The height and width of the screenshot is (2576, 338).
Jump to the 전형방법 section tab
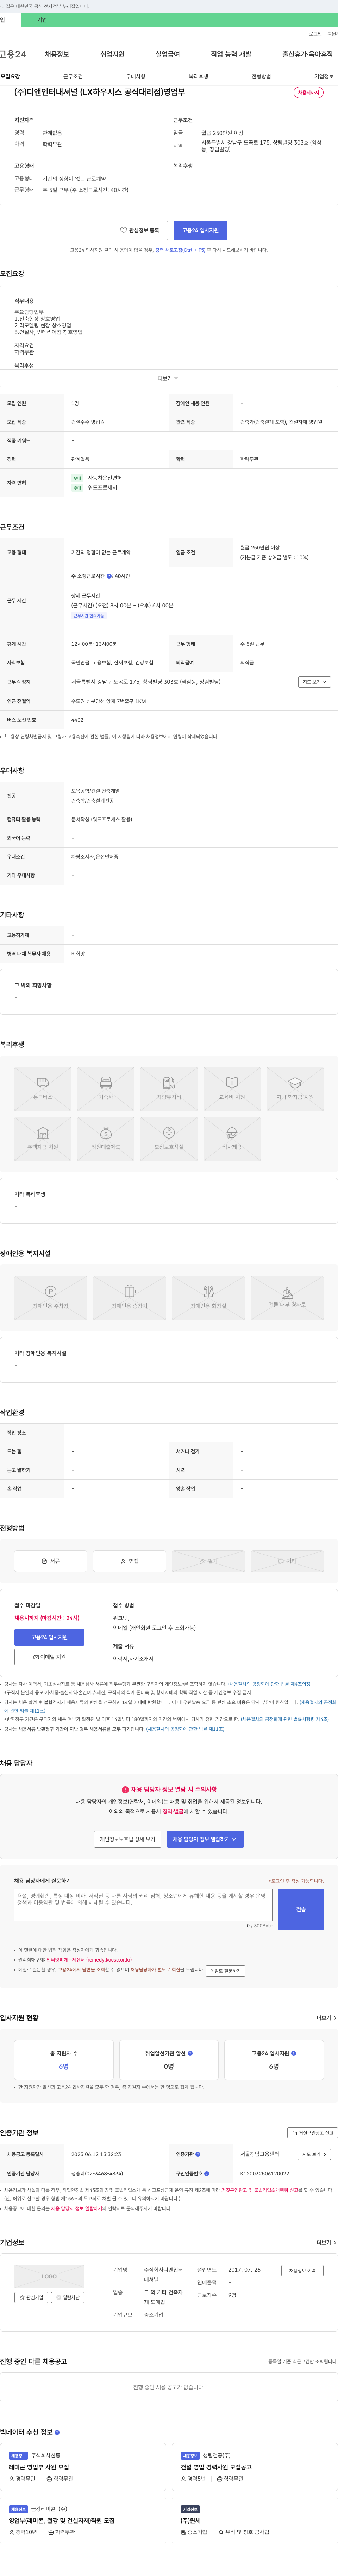point(261,76)
